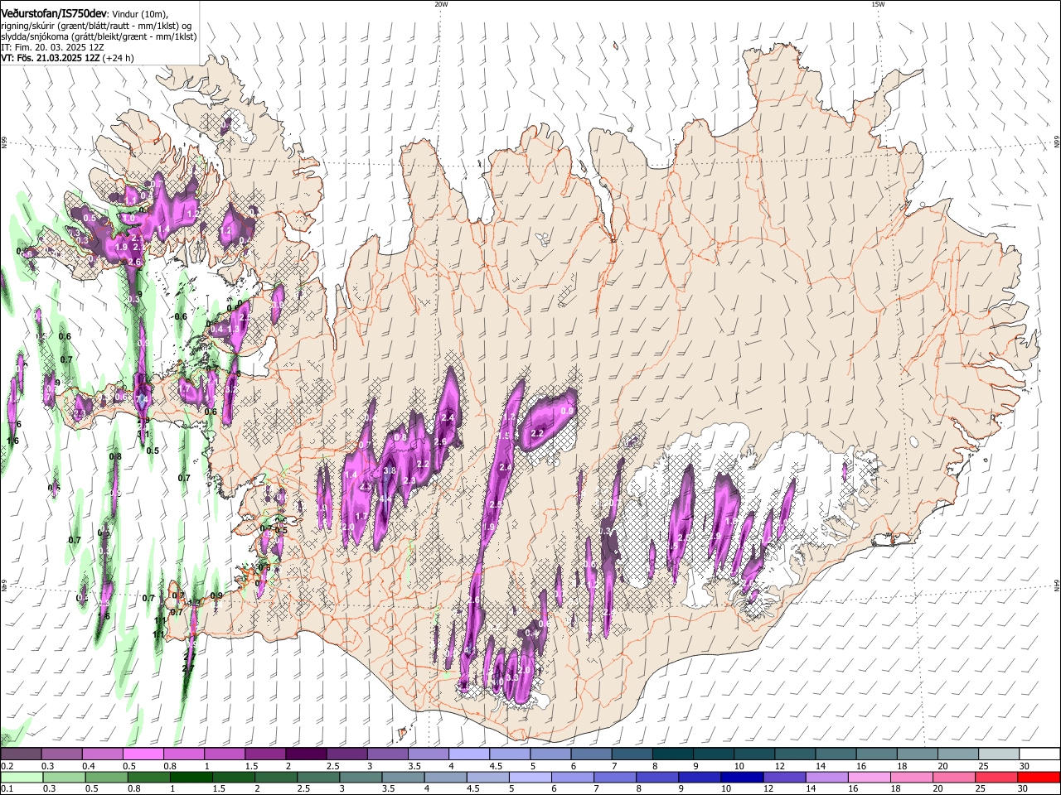Click the valid time 'VT: Fös. 21.03.2025 12Z (+24 h)'
Screen dimensions: 1061x795
pyautogui.click(x=67, y=58)
